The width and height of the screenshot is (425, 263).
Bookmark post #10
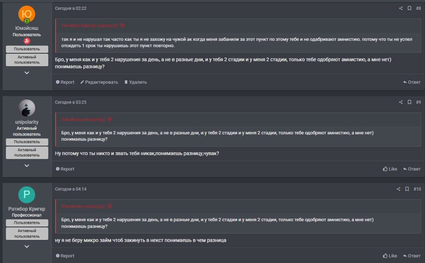(x=407, y=189)
